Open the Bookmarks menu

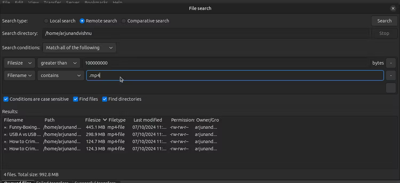(x=96, y=2)
